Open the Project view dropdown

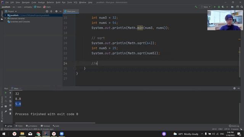(x=11, y=11)
